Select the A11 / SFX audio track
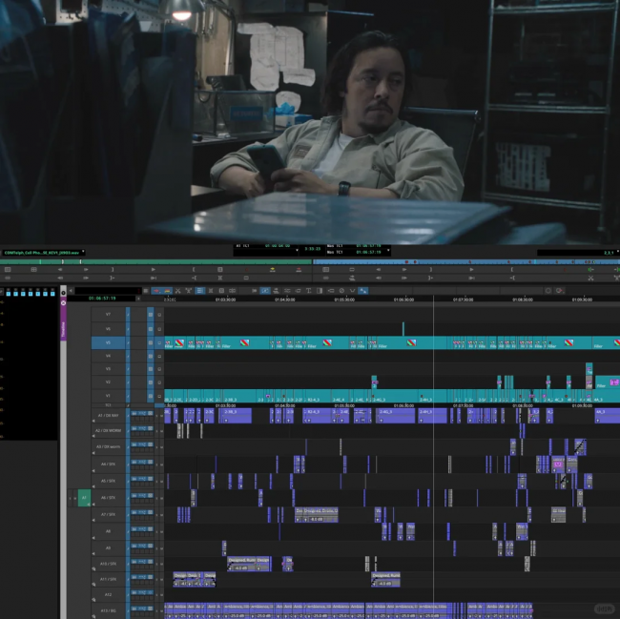 (108, 579)
